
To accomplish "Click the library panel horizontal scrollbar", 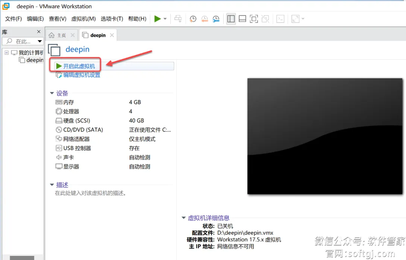I will tap(22, 258).
